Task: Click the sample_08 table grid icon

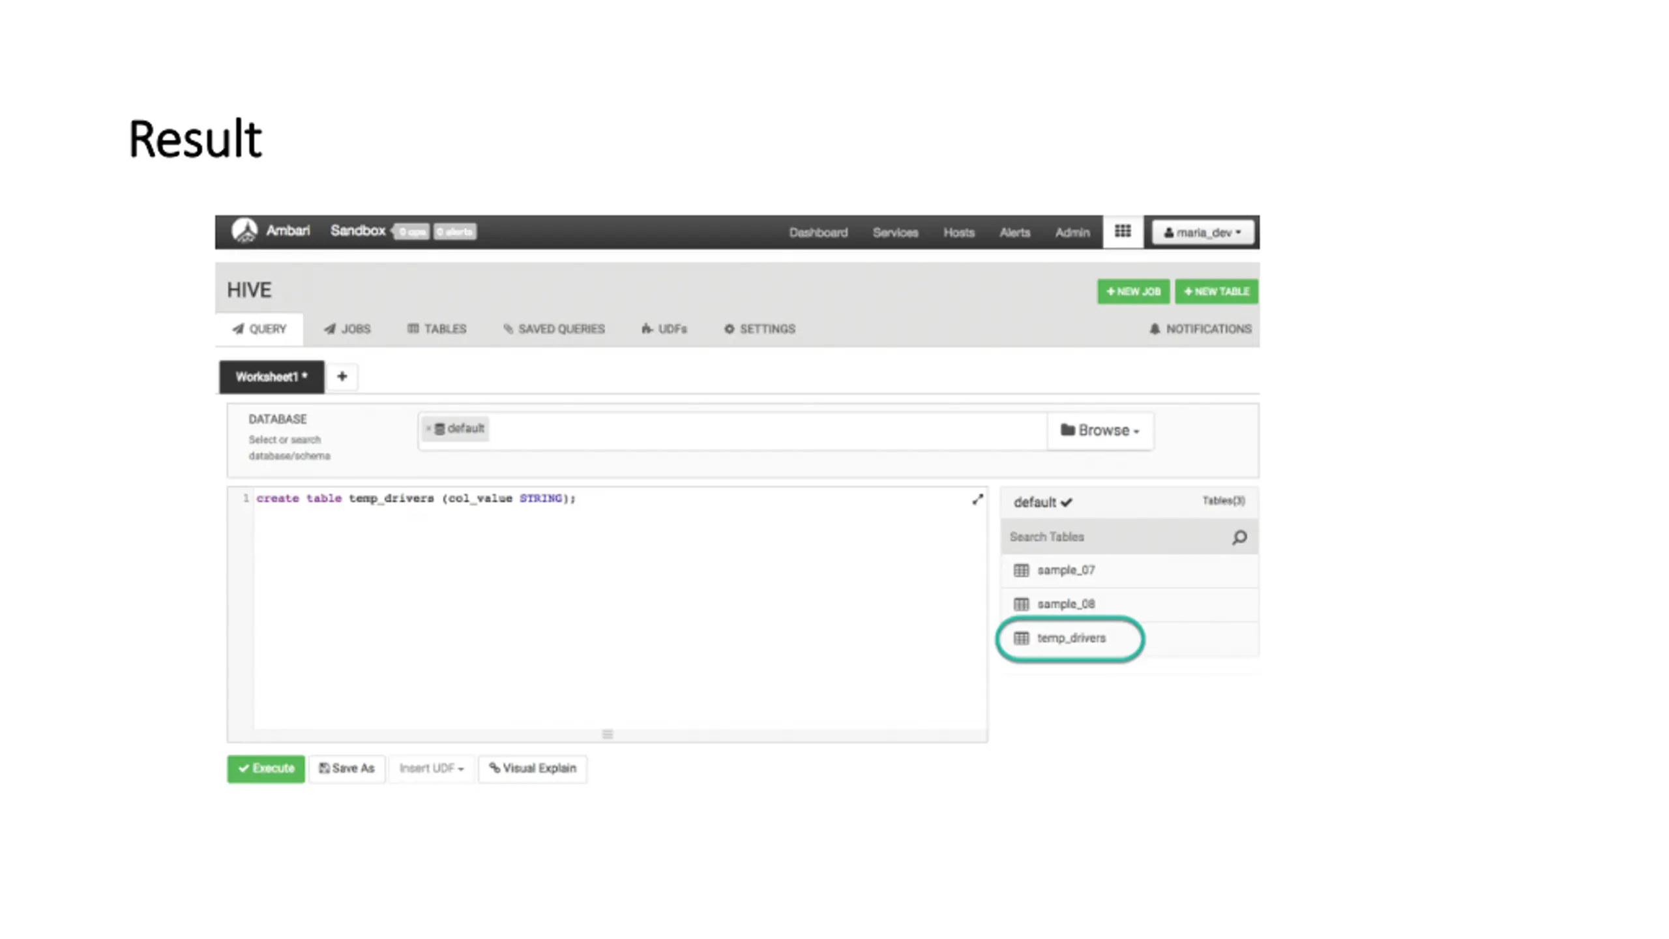Action: pos(1022,604)
